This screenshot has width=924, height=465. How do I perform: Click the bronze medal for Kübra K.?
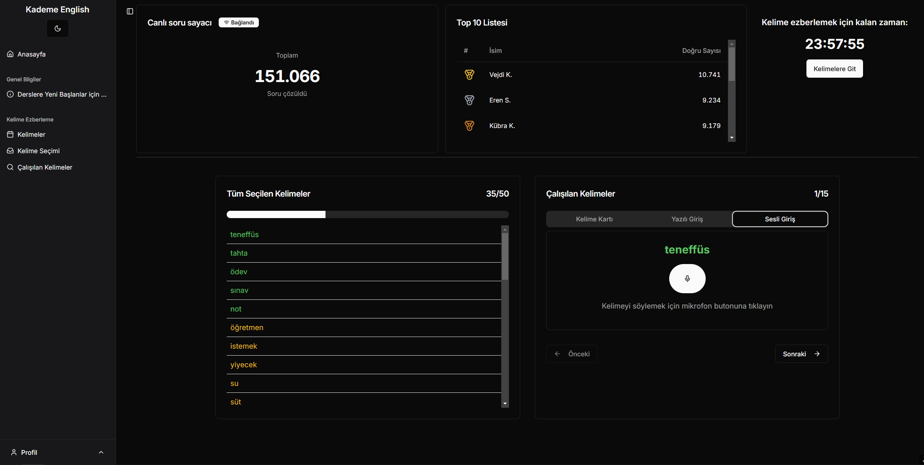469,126
